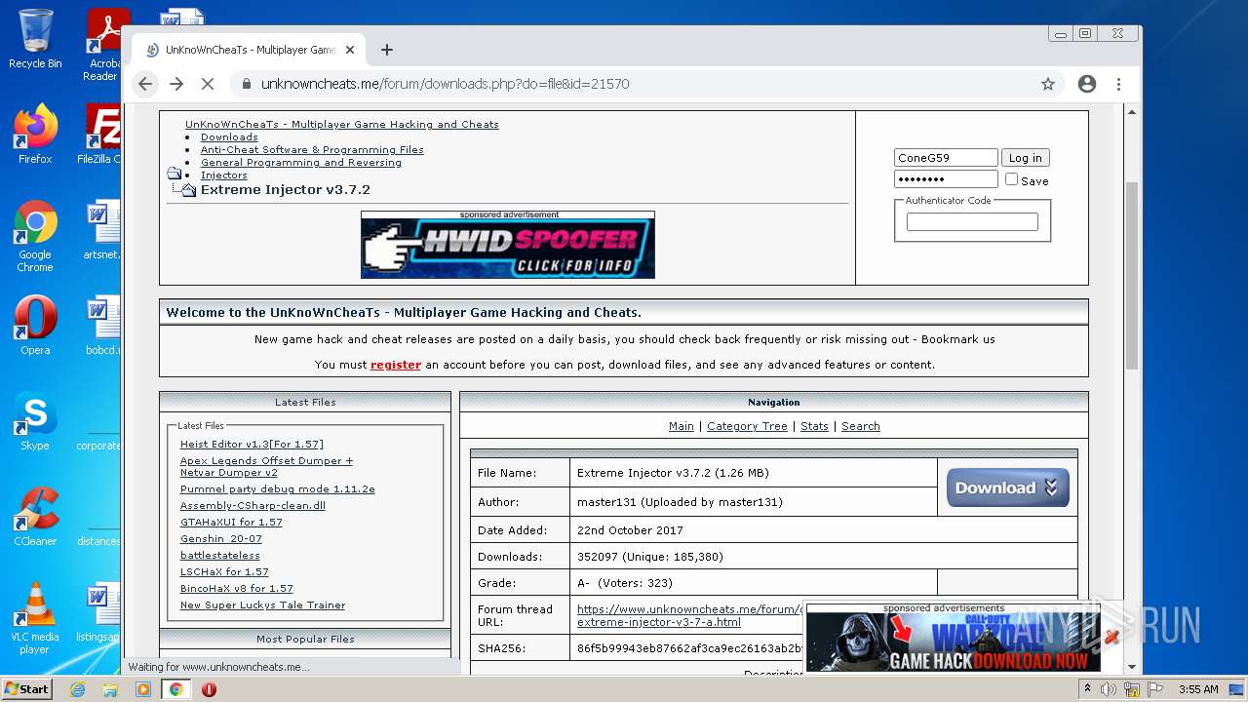
Task: Open Genshin 20-07 file link
Action: click(221, 538)
